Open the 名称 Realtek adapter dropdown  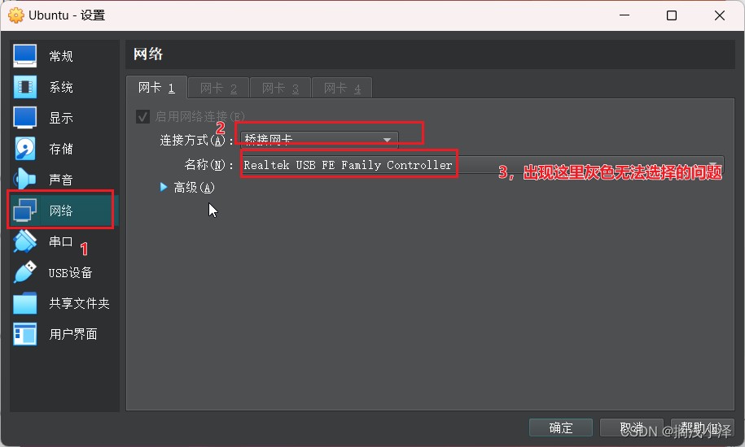coord(482,164)
